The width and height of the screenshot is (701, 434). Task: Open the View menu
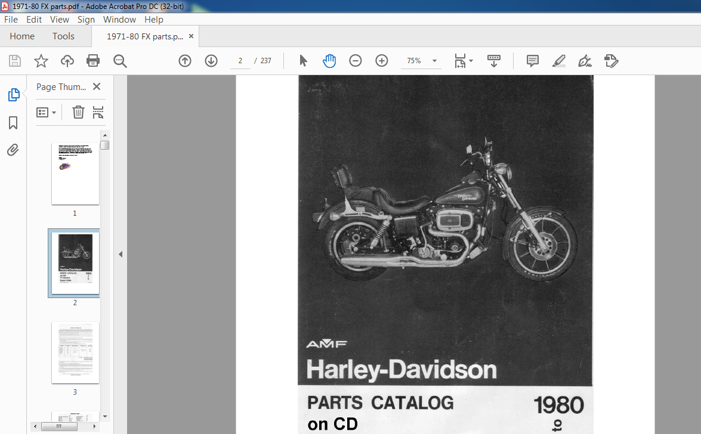(60, 20)
